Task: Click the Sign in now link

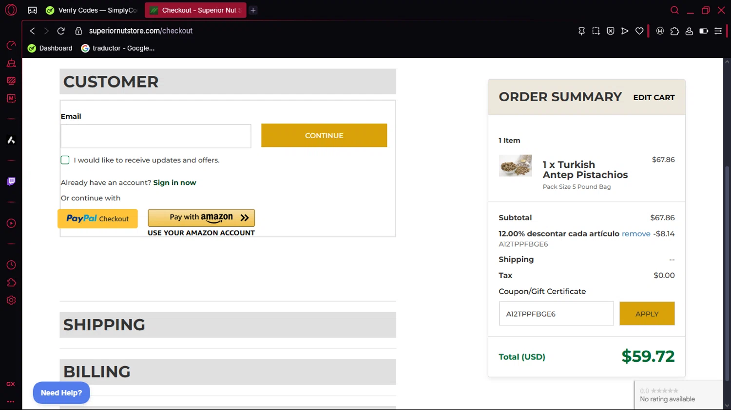Action: 174,182
